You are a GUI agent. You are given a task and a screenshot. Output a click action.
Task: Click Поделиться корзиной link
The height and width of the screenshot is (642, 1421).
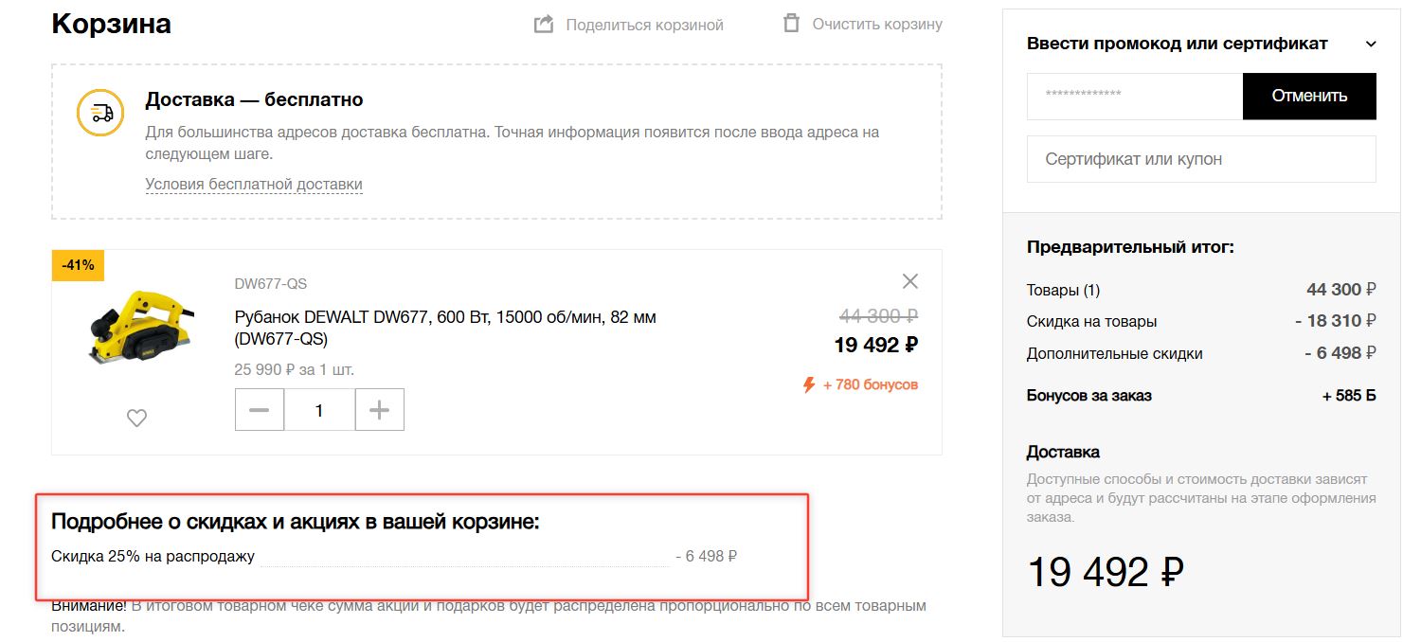(644, 25)
